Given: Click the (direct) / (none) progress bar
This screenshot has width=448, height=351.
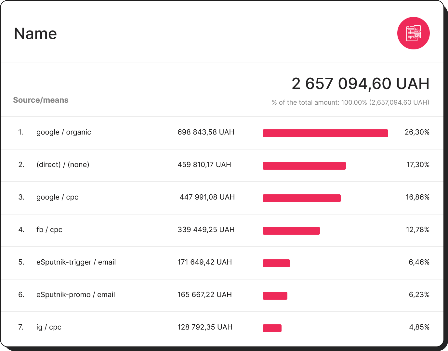Looking at the screenshot, I should click(305, 165).
